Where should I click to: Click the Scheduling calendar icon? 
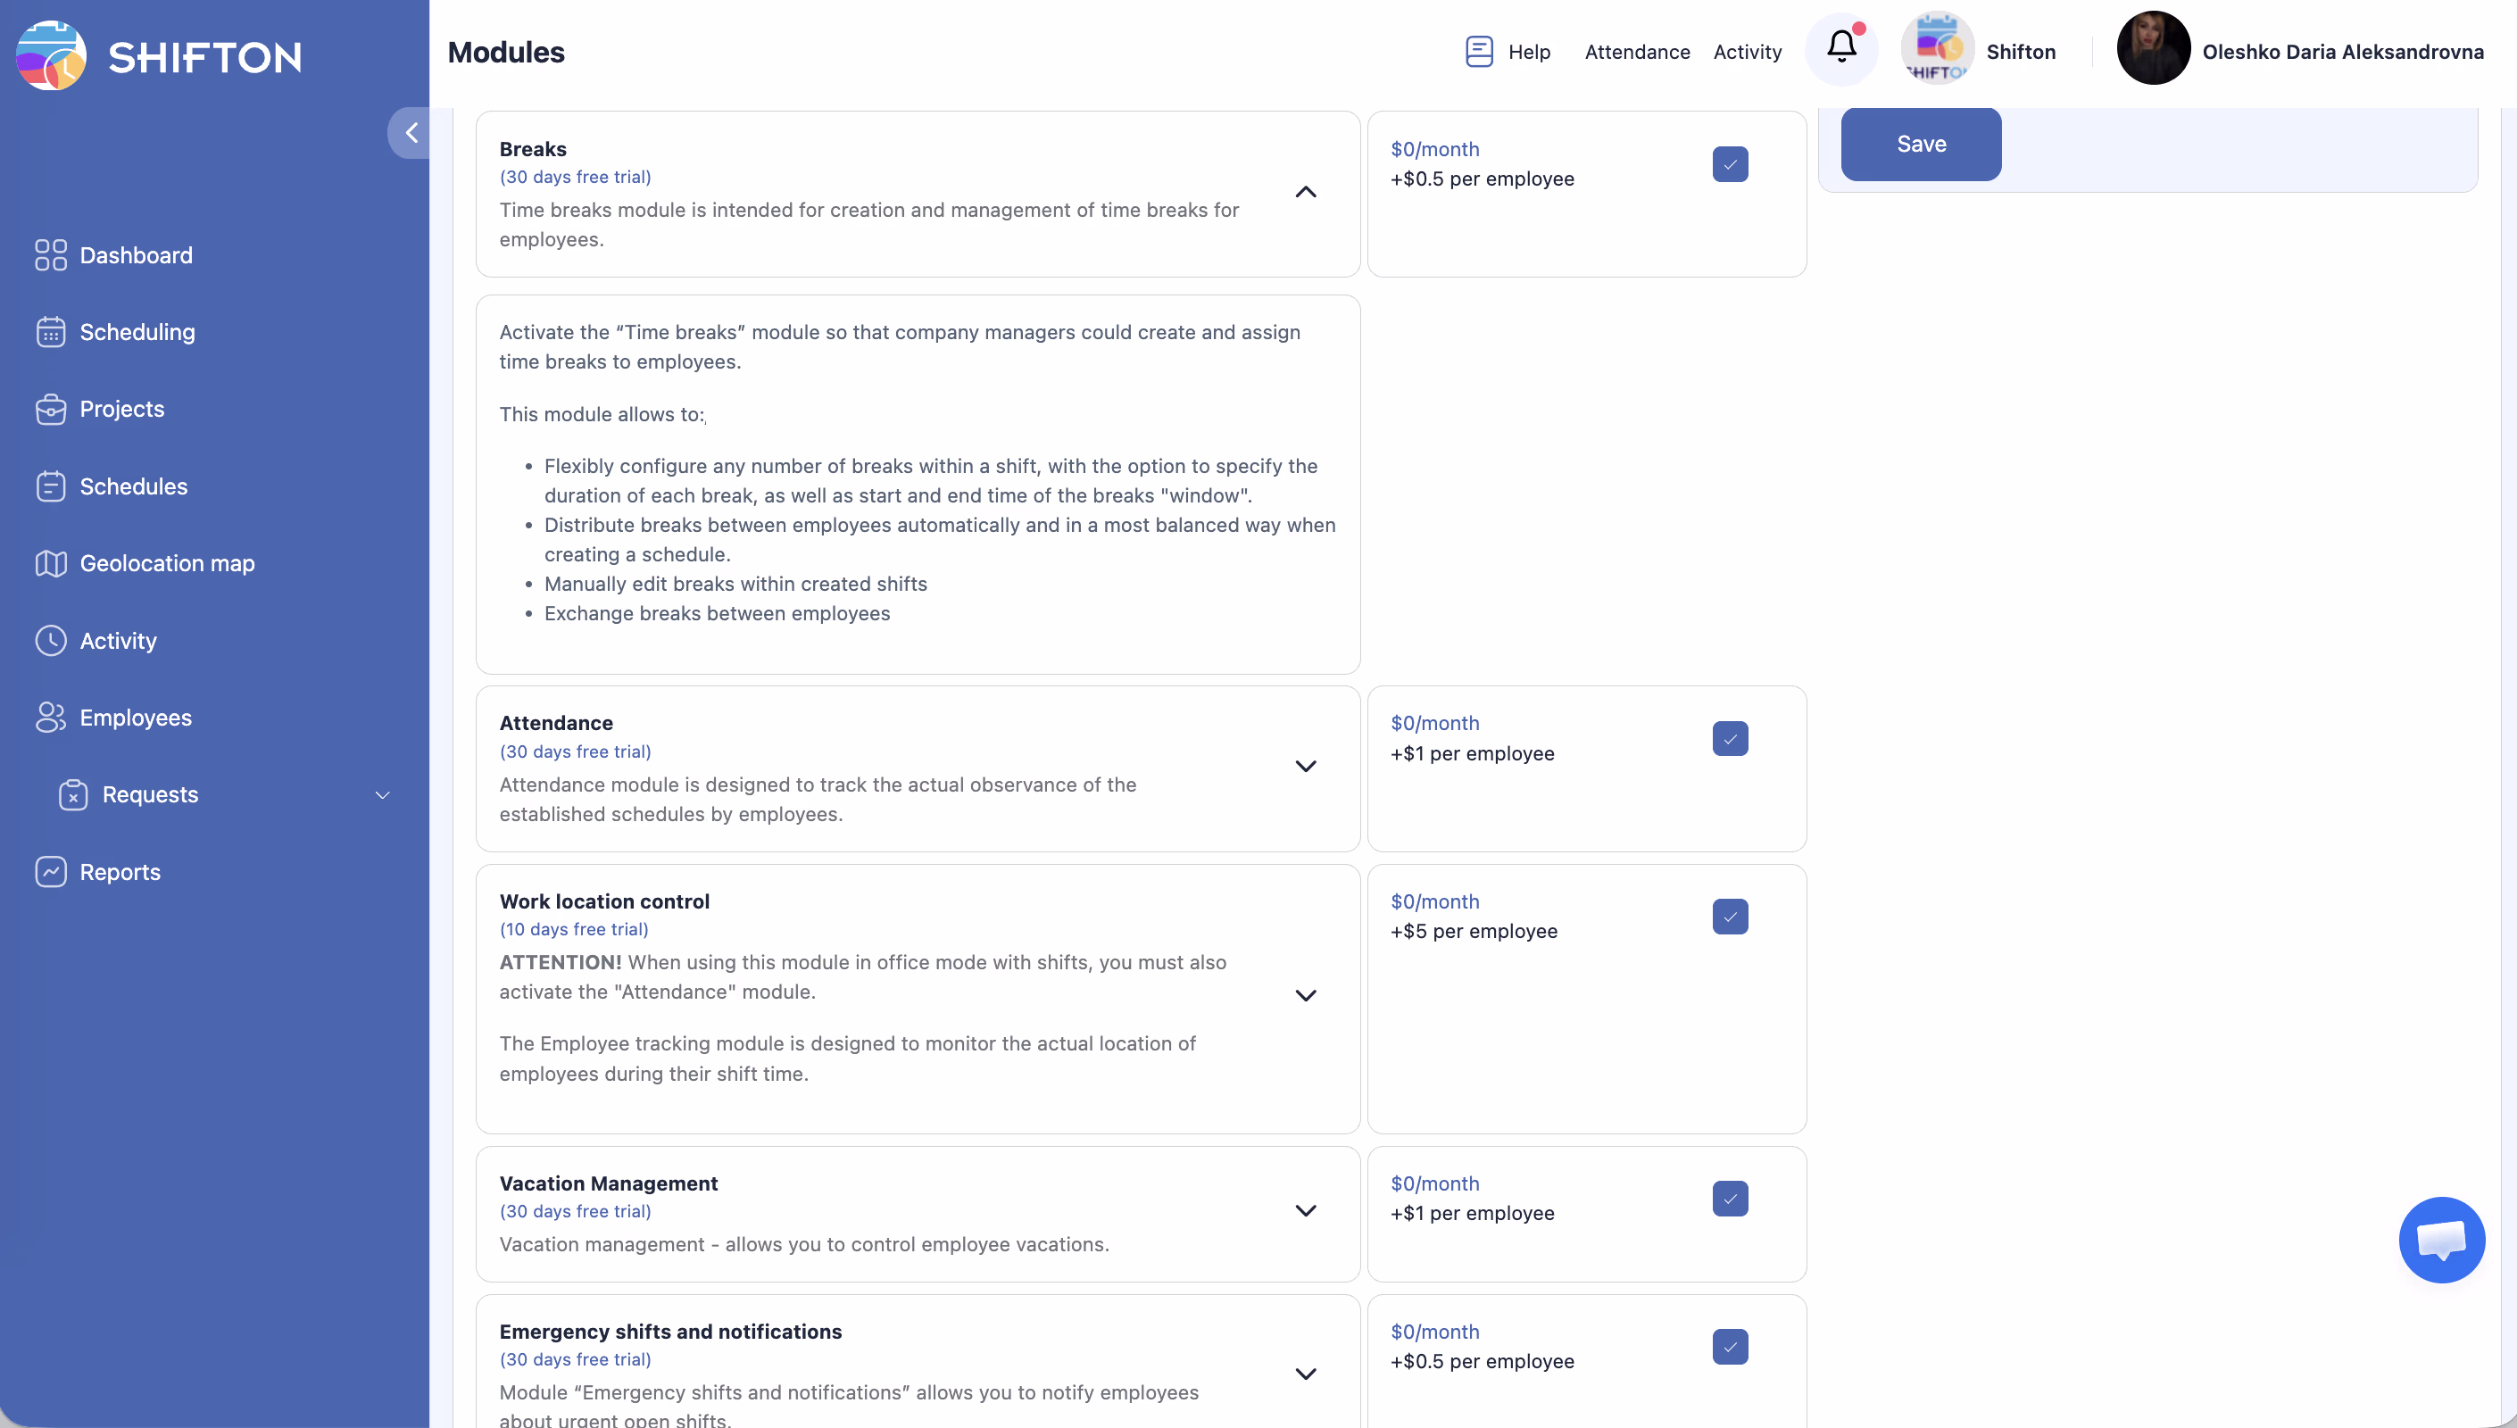50,331
